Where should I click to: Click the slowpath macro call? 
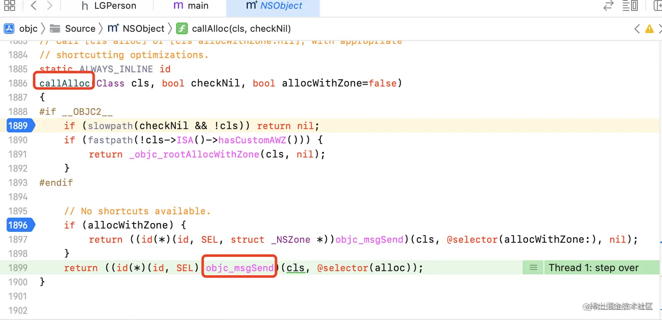point(110,126)
